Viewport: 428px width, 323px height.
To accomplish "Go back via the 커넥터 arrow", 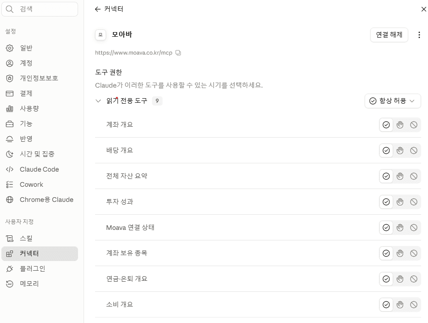I will (x=98, y=9).
